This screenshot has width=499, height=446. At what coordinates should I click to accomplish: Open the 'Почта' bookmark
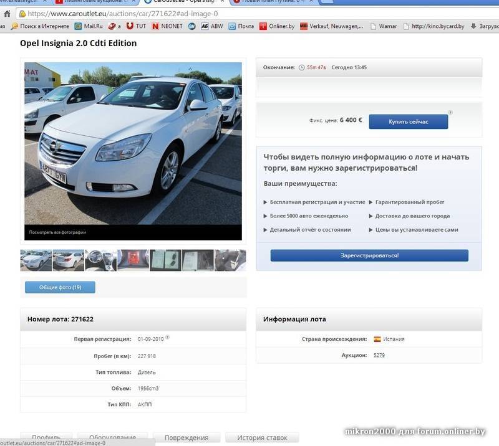(x=241, y=26)
